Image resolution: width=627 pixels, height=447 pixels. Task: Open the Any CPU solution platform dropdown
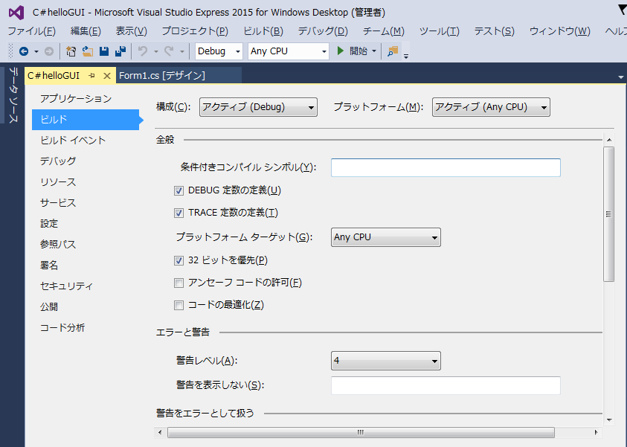tap(289, 51)
